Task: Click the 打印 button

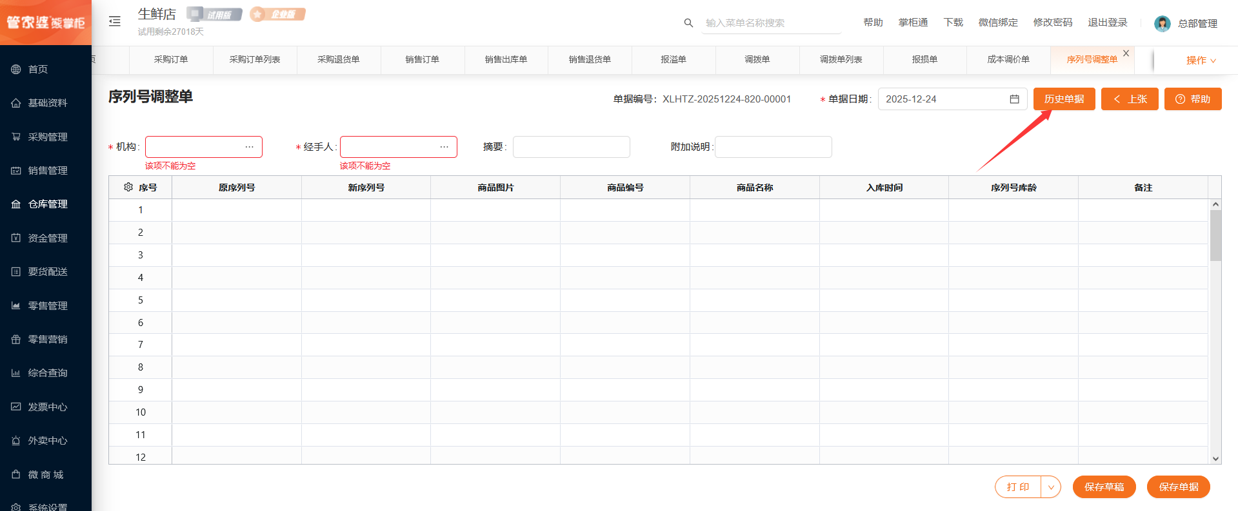Action: pyautogui.click(x=1018, y=487)
